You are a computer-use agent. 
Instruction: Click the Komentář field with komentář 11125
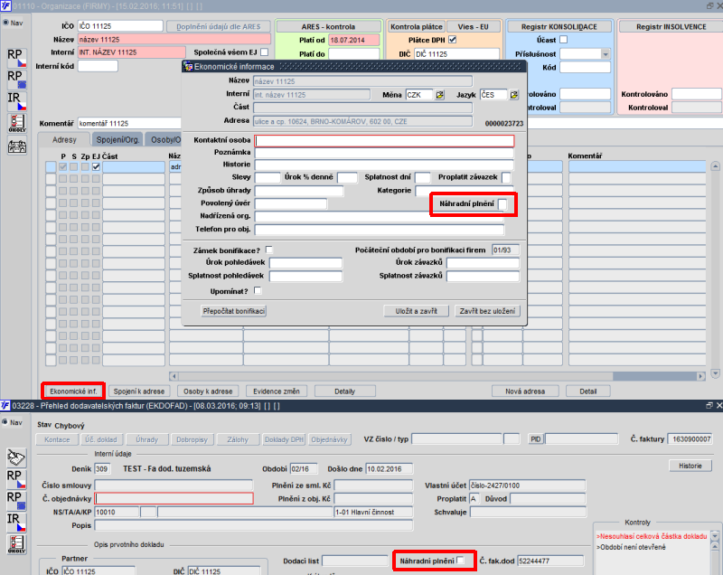(129, 123)
